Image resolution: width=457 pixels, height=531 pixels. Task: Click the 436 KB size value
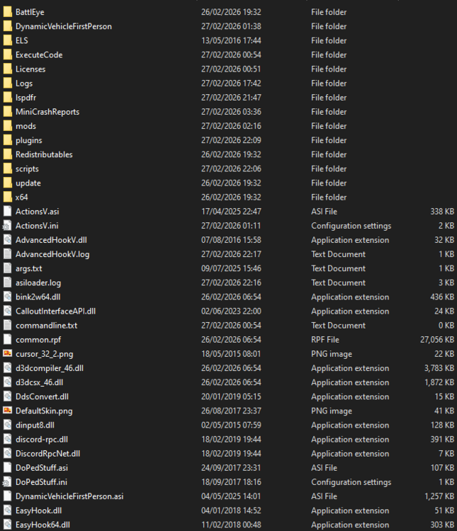[x=442, y=297]
